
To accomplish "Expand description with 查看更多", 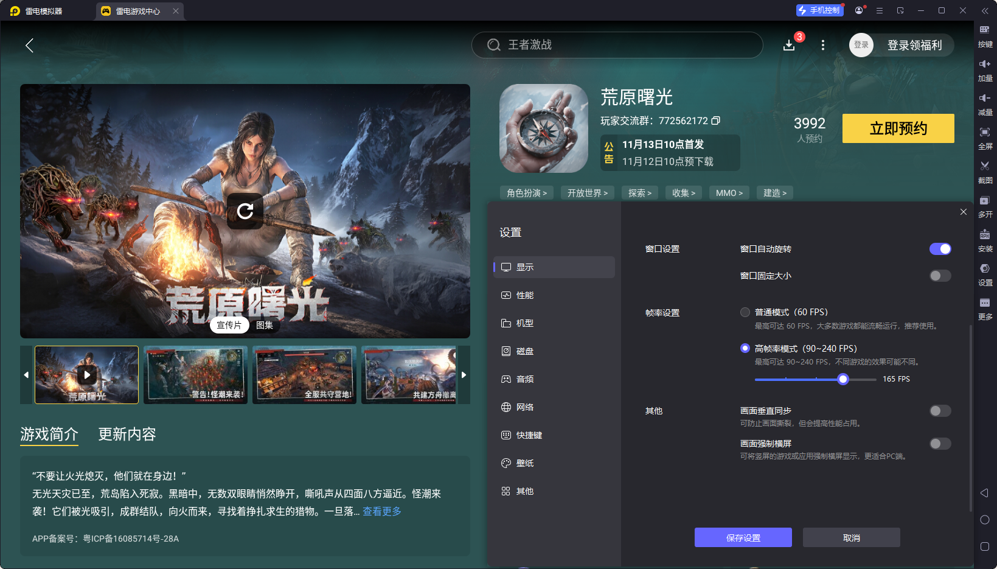I will tap(382, 511).
